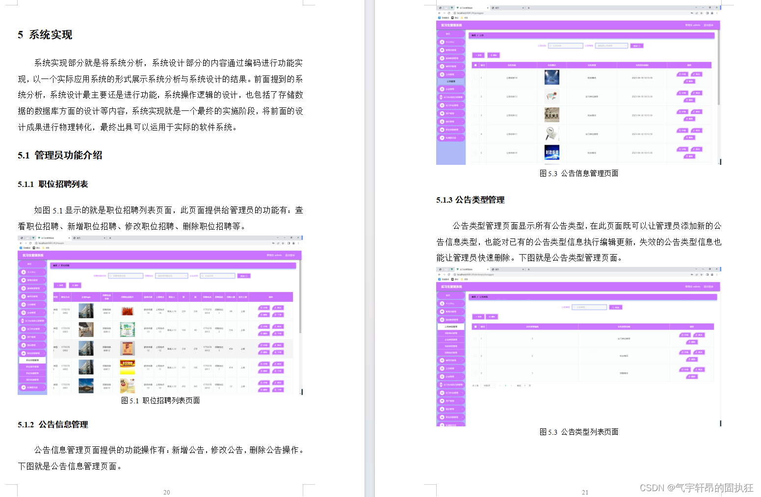Expand 个人中心 menu in announcement management sidebar
The height and width of the screenshot is (497, 761).
451,42
